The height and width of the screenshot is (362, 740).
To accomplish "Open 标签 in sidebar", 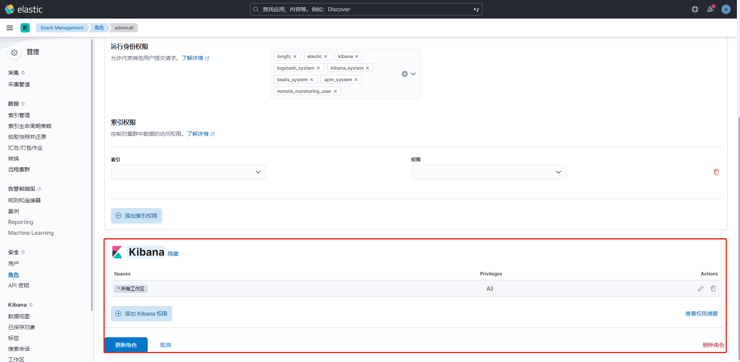I will [14, 338].
